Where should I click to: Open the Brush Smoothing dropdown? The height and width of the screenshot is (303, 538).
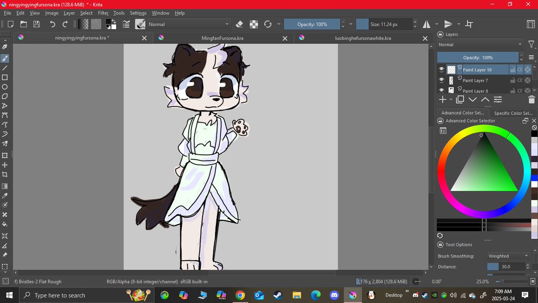[509, 256]
